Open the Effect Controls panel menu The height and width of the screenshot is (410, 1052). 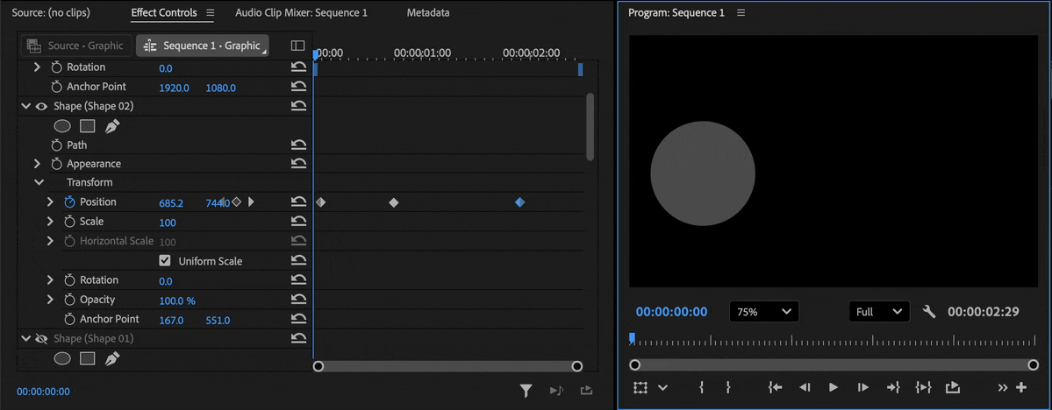(x=210, y=13)
